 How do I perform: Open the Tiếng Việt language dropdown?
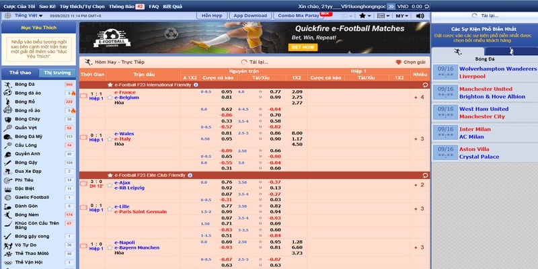[x=28, y=15]
